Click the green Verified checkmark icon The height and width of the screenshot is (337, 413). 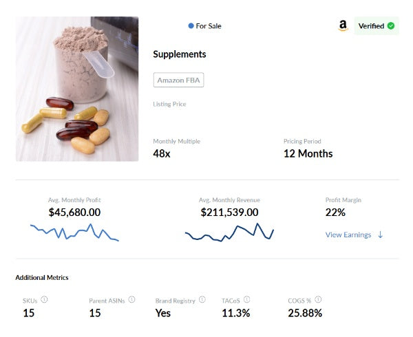[x=391, y=25]
